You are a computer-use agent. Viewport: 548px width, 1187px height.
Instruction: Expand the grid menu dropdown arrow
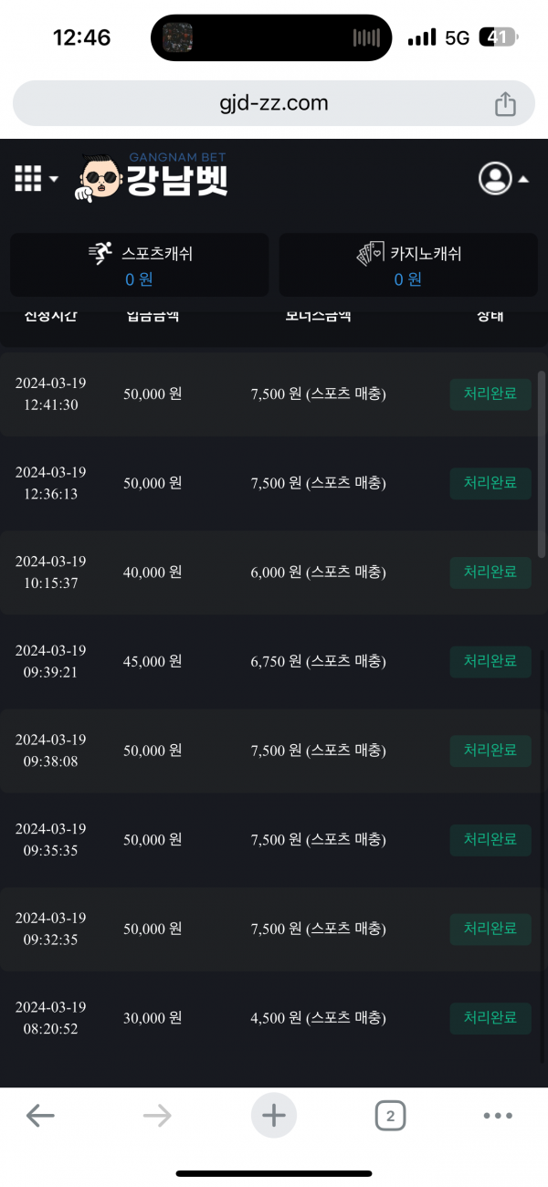click(54, 179)
